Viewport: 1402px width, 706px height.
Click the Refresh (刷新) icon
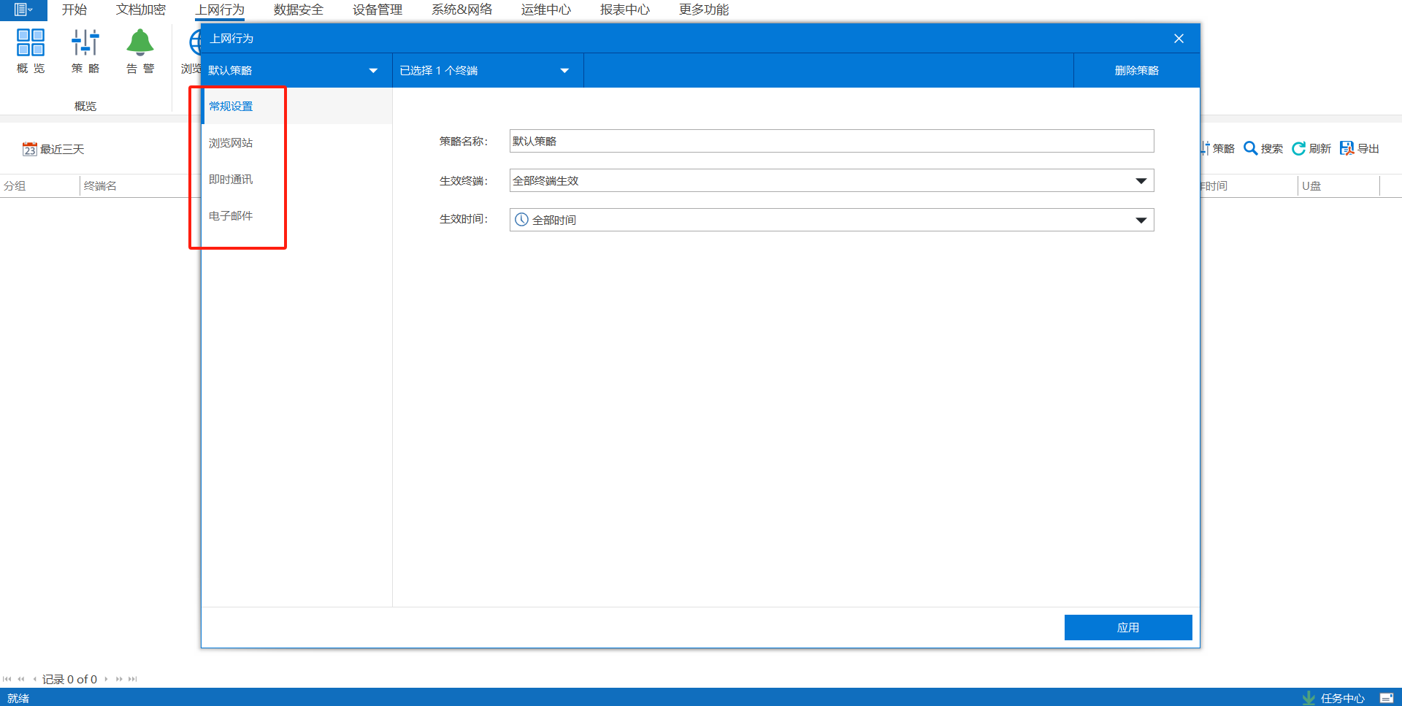click(x=1299, y=148)
